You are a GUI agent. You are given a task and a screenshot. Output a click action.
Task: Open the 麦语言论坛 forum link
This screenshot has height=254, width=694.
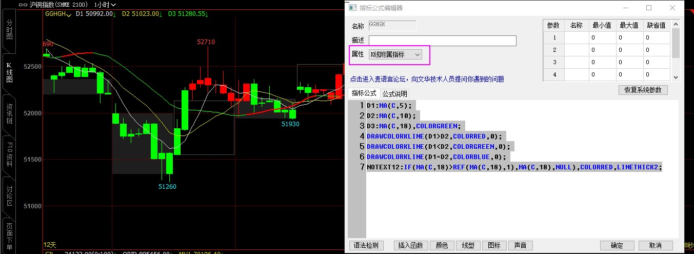point(427,79)
